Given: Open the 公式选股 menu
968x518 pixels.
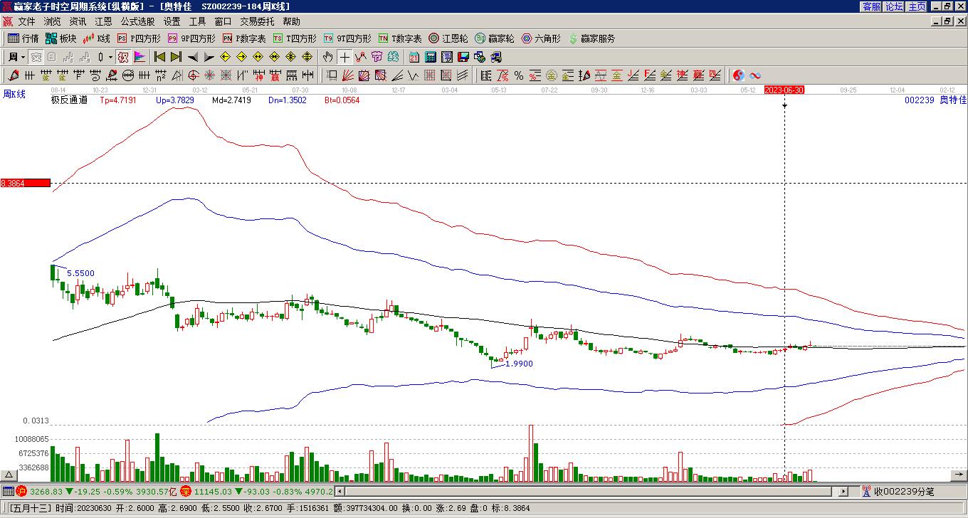Looking at the screenshot, I should [x=137, y=22].
